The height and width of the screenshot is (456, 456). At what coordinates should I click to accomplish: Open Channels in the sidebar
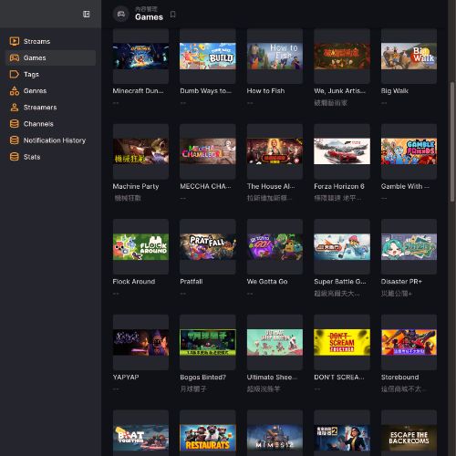coord(51,124)
